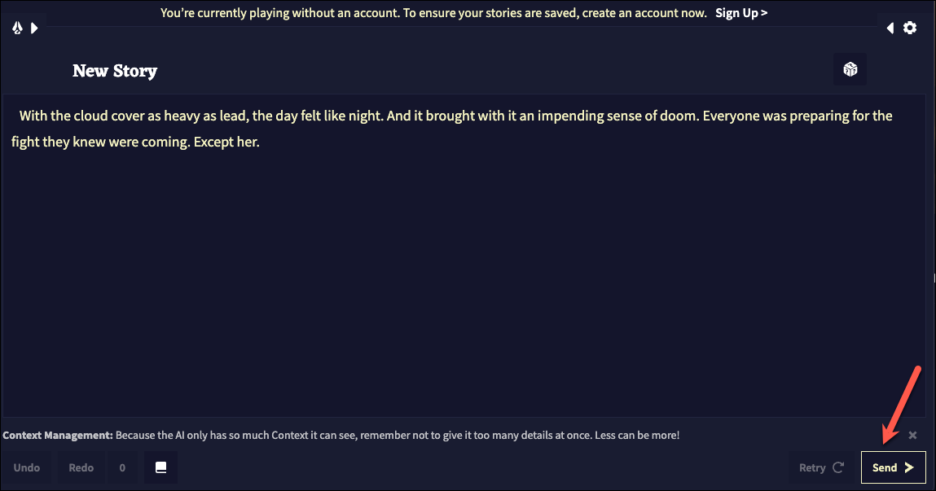Click the AI Dungeon logo icon

point(18,28)
